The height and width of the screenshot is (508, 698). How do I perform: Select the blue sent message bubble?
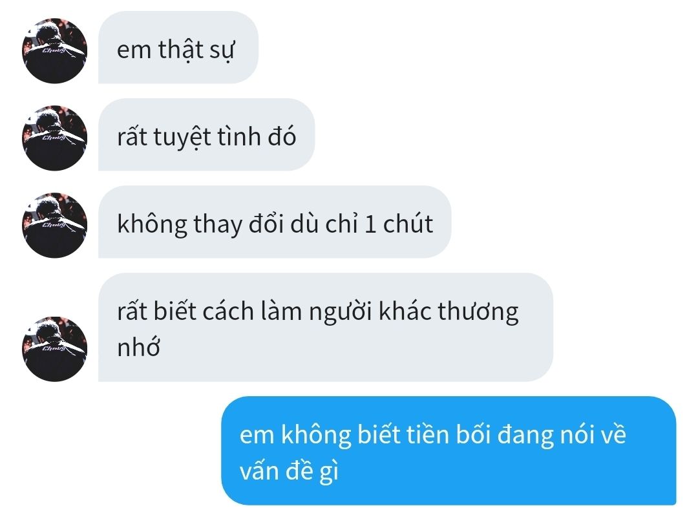(449, 450)
